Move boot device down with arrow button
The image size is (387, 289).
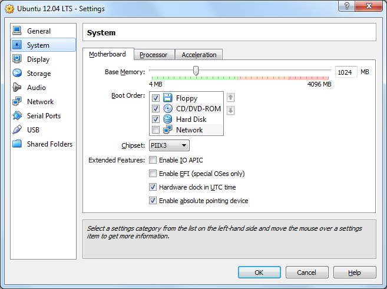(230, 110)
